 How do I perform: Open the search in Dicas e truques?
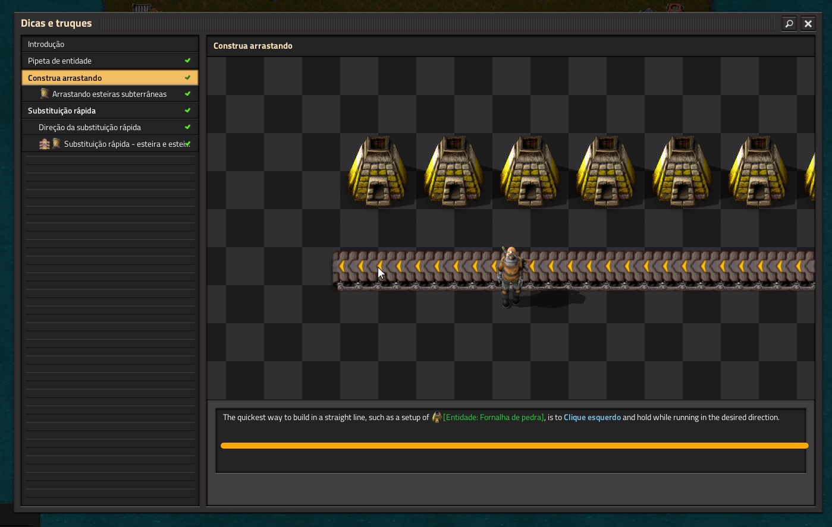click(x=789, y=24)
